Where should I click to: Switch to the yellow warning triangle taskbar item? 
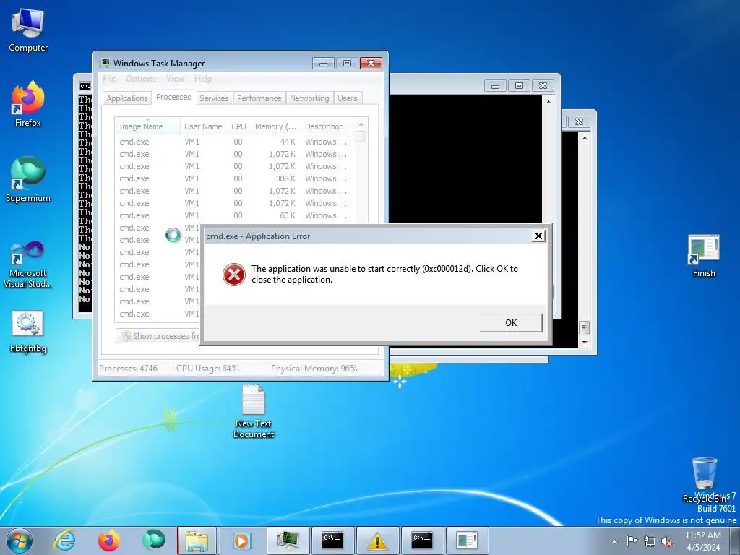[x=377, y=541]
